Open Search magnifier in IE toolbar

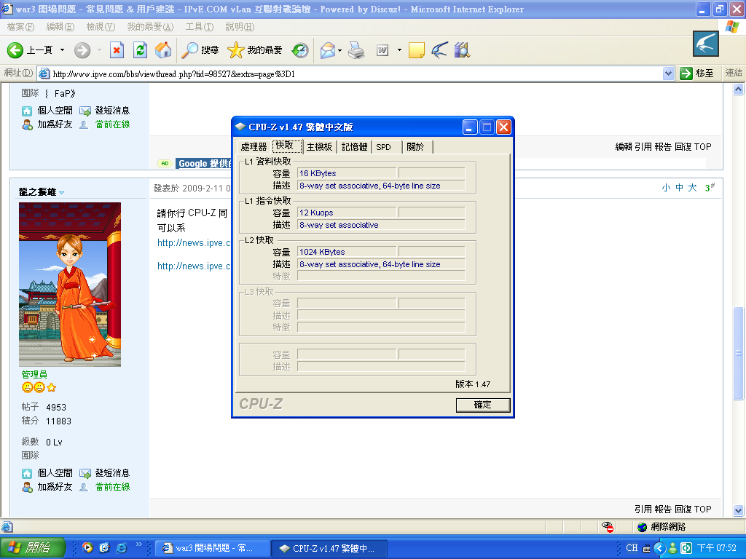pos(190,50)
